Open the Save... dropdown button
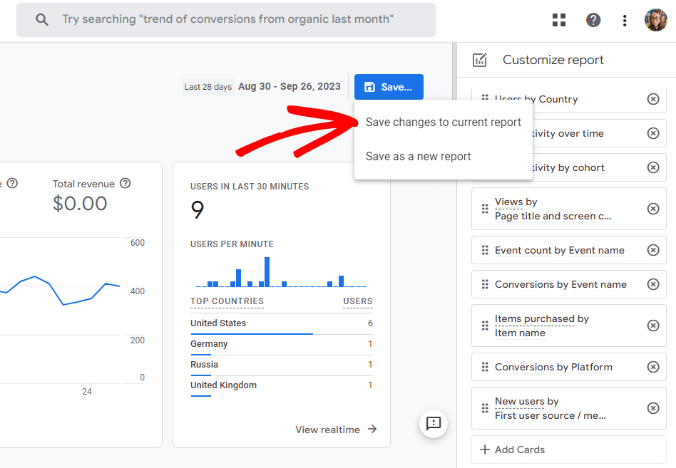 coord(389,86)
